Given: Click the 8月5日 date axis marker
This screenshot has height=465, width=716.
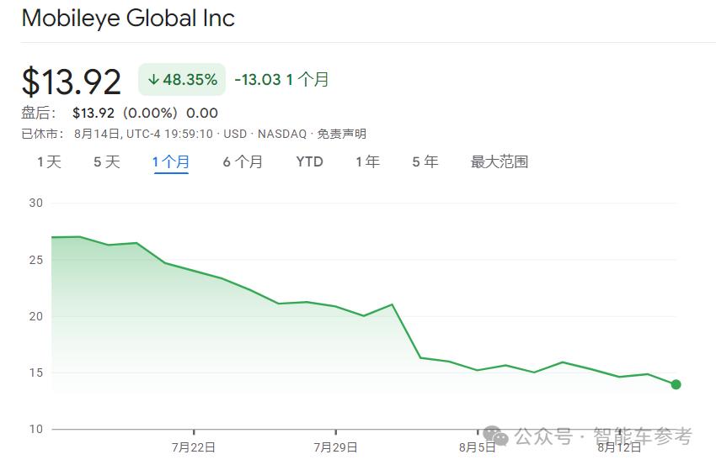Looking at the screenshot, I should coord(478,447).
